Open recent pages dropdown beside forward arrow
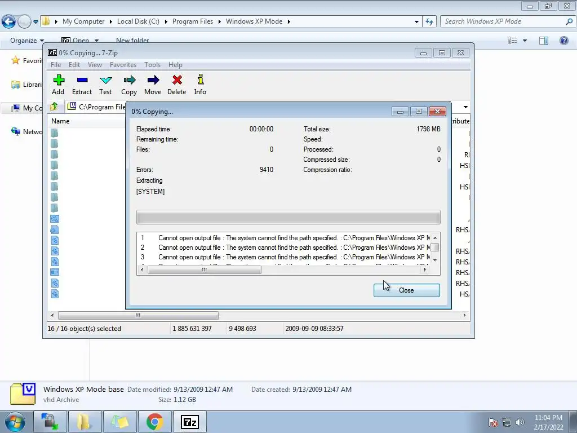Image resolution: width=577 pixels, height=433 pixels. click(35, 22)
